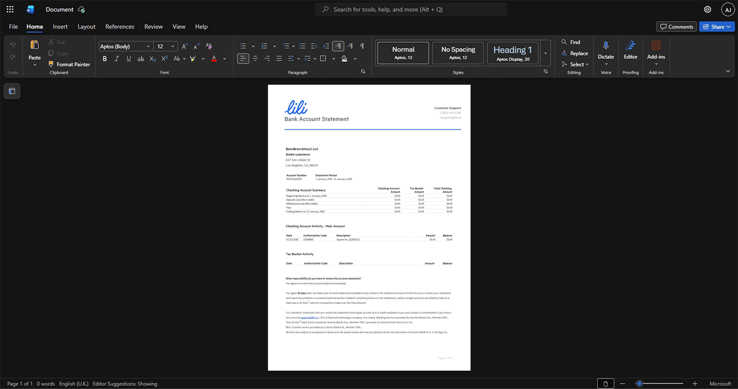This screenshot has height=389, width=738.
Task: Toggle the page view button in status bar
Action: 606,384
